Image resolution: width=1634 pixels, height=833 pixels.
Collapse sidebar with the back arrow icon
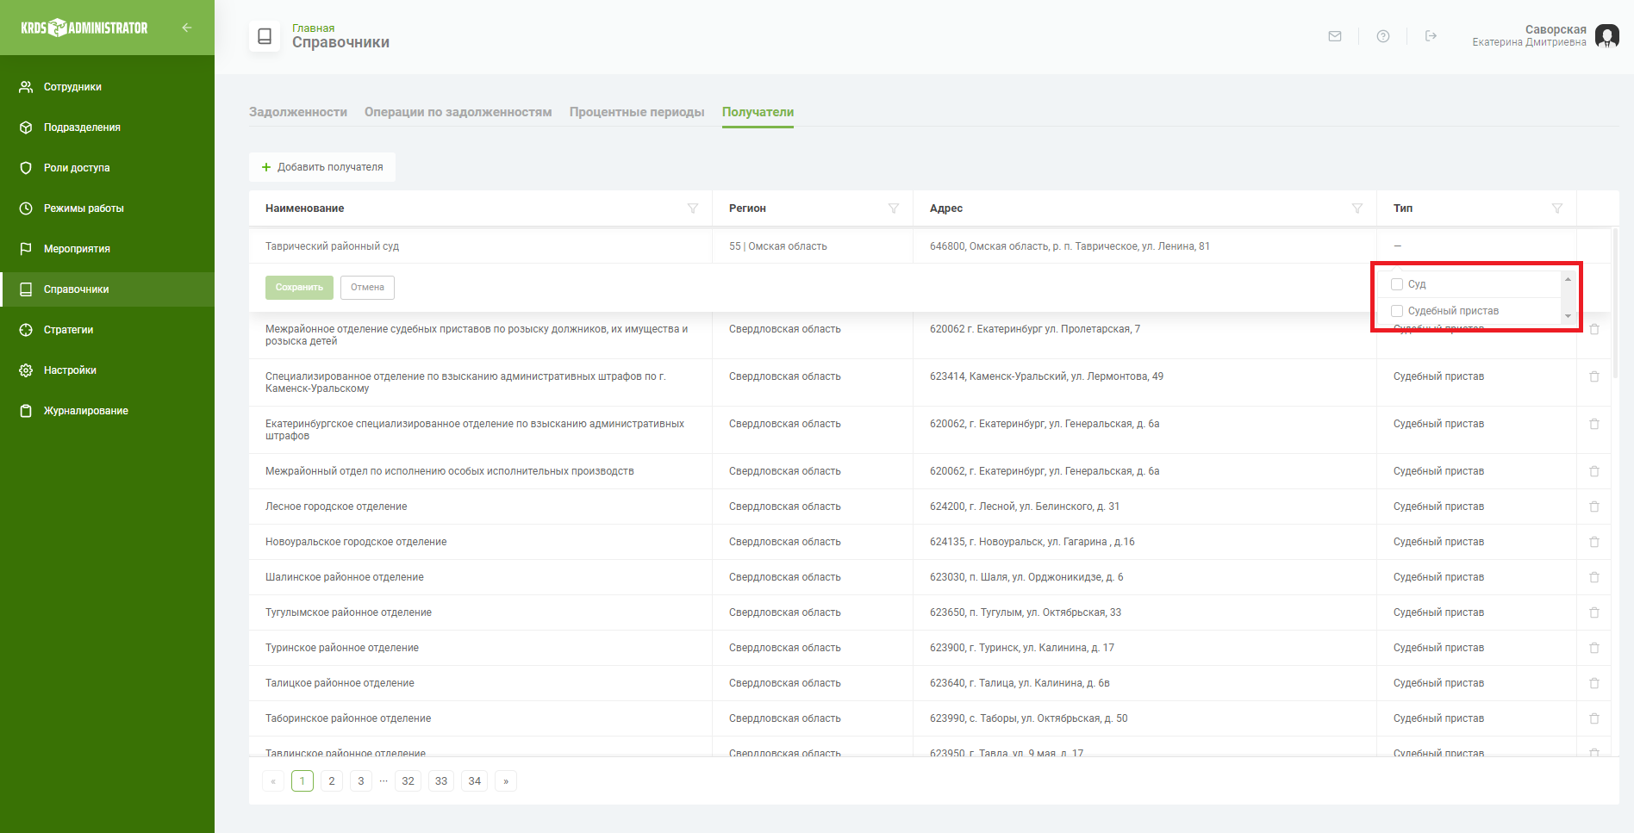click(187, 28)
